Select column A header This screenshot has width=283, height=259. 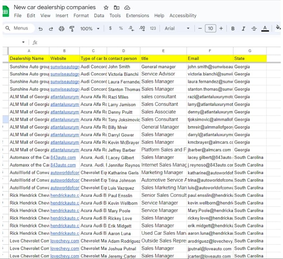(29, 51)
